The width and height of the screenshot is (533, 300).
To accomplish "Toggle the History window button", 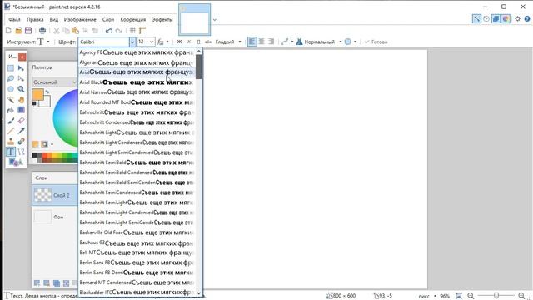I will 486,18.
